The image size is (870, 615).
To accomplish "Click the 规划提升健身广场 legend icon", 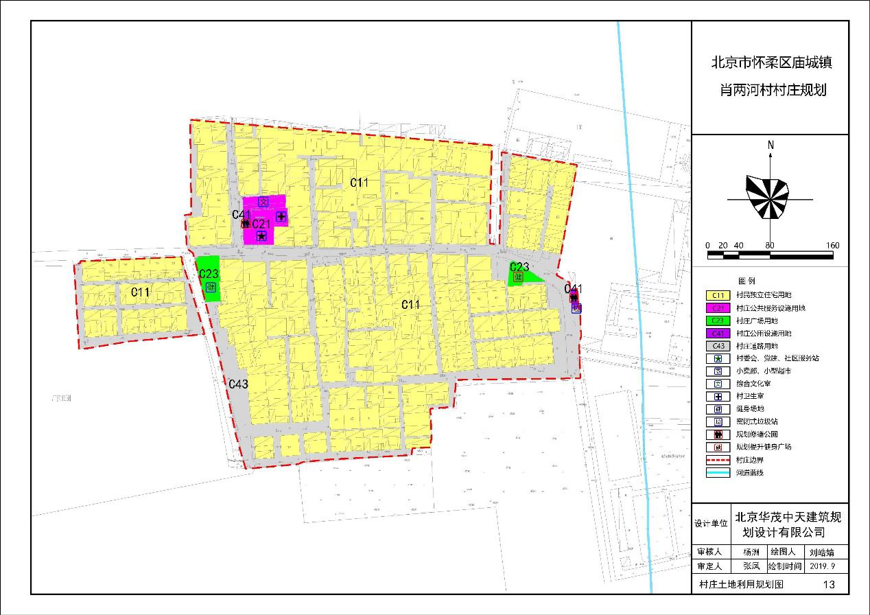I will [718, 446].
